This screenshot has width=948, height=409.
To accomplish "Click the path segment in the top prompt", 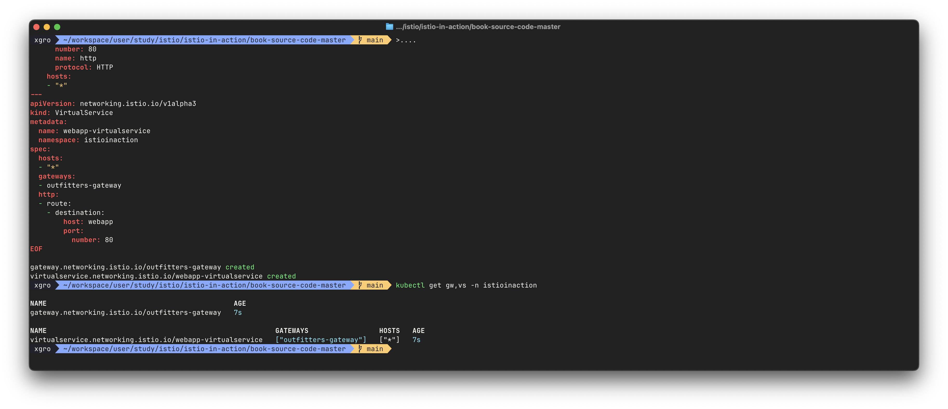I will pyautogui.click(x=204, y=40).
